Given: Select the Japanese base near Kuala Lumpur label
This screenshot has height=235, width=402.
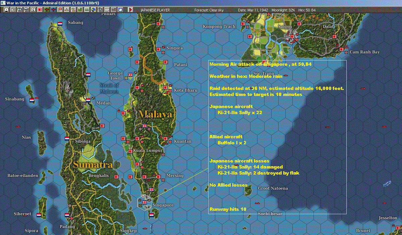Looking at the screenshot, I should point(130,151).
